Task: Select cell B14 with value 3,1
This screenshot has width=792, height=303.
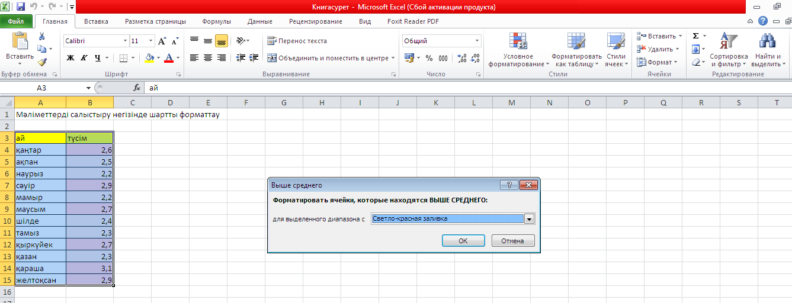Action: [x=90, y=268]
